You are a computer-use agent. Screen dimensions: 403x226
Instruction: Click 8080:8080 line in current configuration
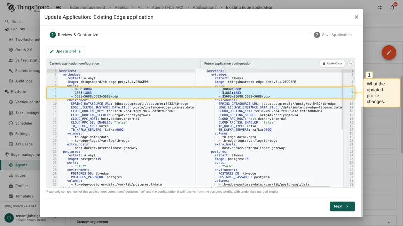(83, 89)
